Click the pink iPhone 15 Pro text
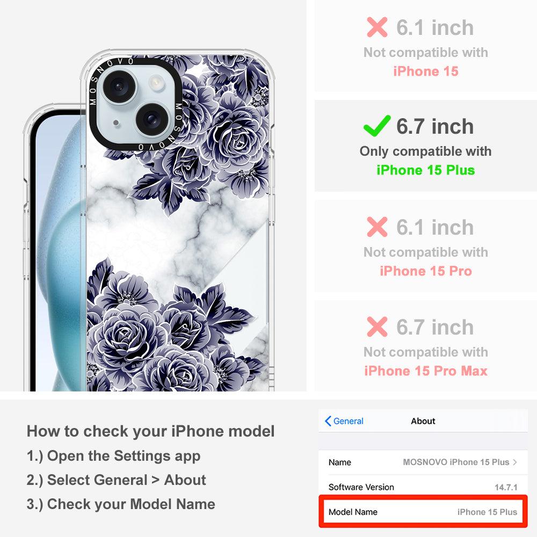This screenshot has width=537, height=537. pos(426,271)
